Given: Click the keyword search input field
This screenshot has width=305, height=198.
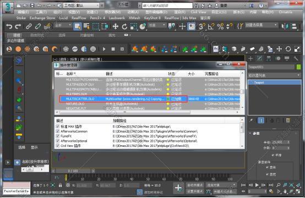Looking at the screenshot, I should pos(167,5).
